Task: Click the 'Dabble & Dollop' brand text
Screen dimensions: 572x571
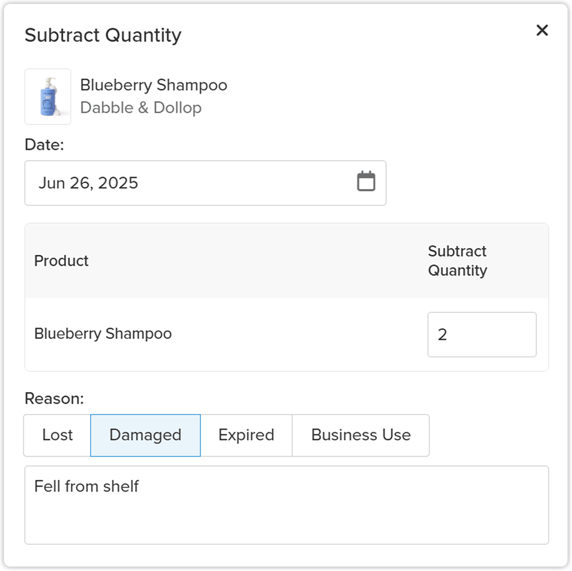Action: (x=141, y=108)
